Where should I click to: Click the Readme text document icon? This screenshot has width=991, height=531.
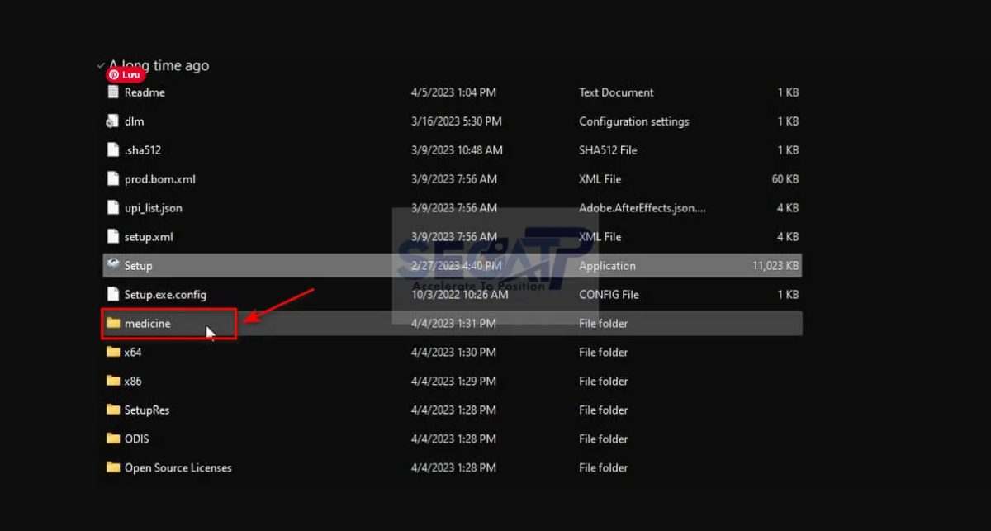pos(113,92)
